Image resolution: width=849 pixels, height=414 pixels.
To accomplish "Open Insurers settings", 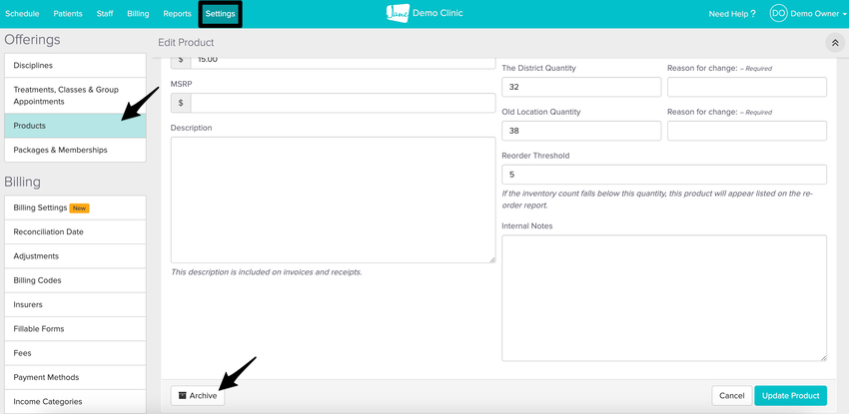I will 75,305.
